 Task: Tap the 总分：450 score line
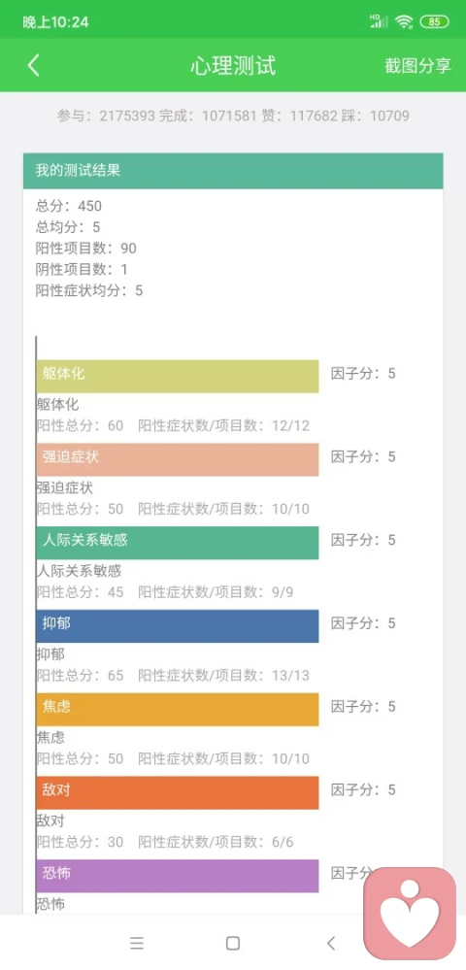click(69, 206)
